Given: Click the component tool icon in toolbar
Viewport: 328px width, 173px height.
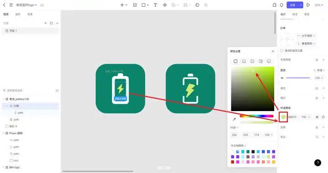Looking at the screenshot, I should pyautogui.click(x=165, y=5).
